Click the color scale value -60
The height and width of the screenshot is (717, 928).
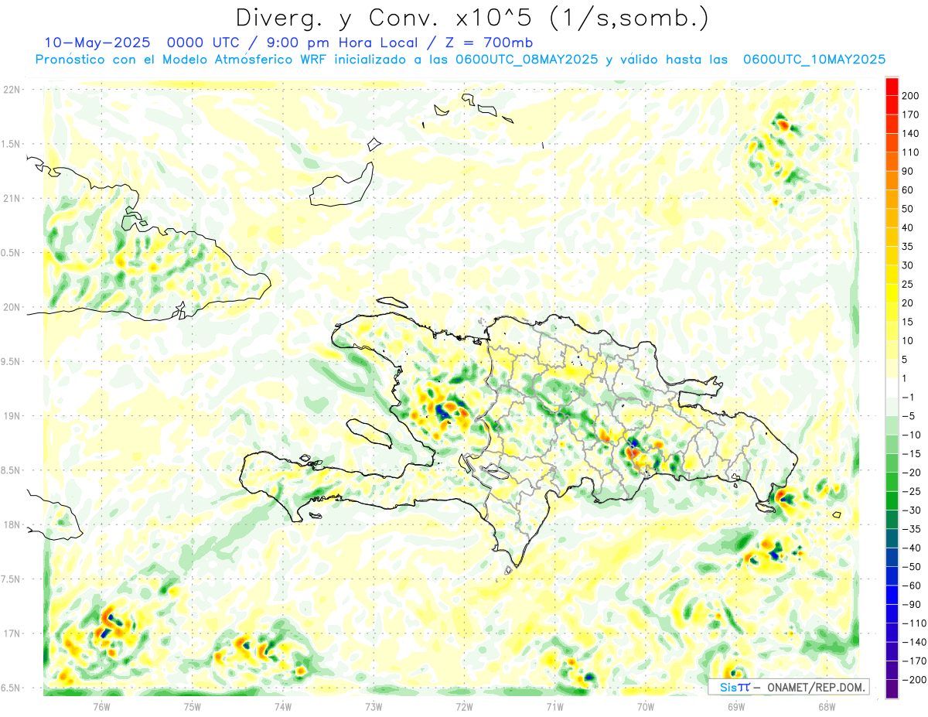[911, 586]
